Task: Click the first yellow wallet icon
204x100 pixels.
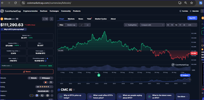Action: [31, 95]
